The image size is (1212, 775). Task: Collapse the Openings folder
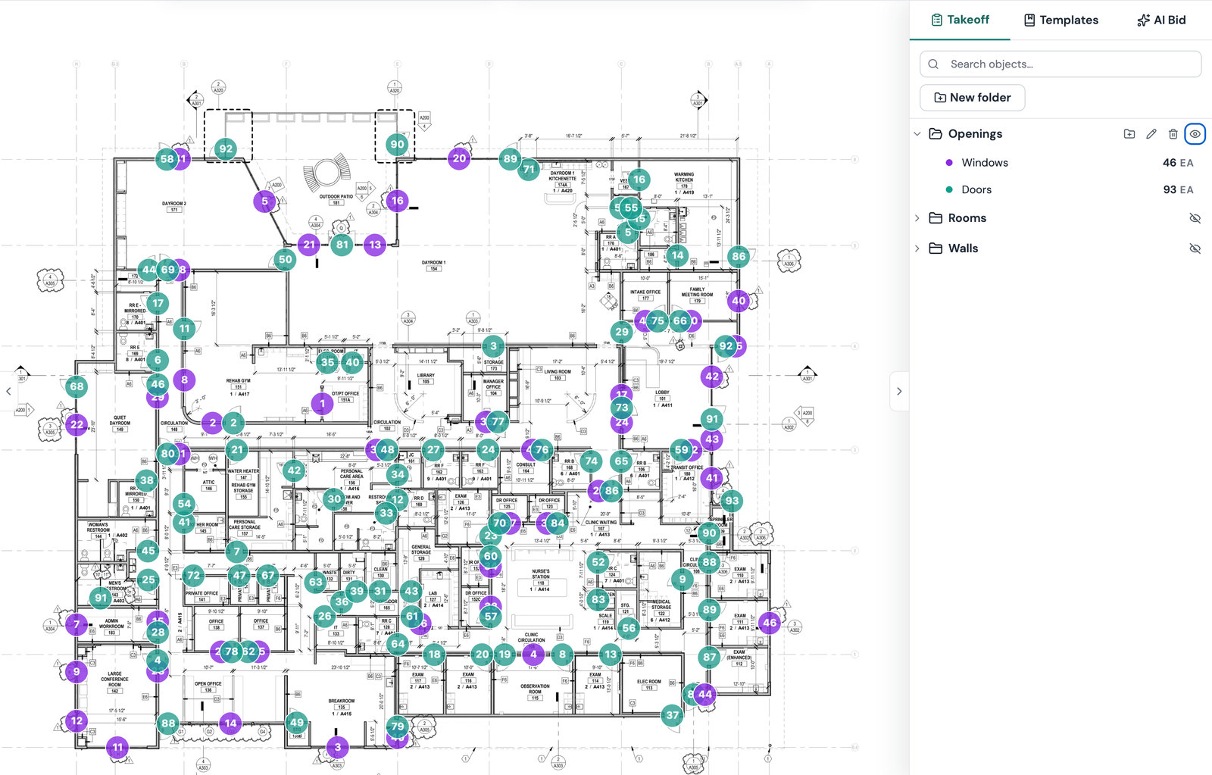click(917, 134)
